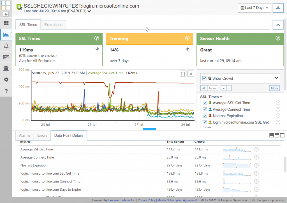Screen dimensions: 287x203
Task: Open the Dashboards grid icon in sidebar
Action: point(6,23)
